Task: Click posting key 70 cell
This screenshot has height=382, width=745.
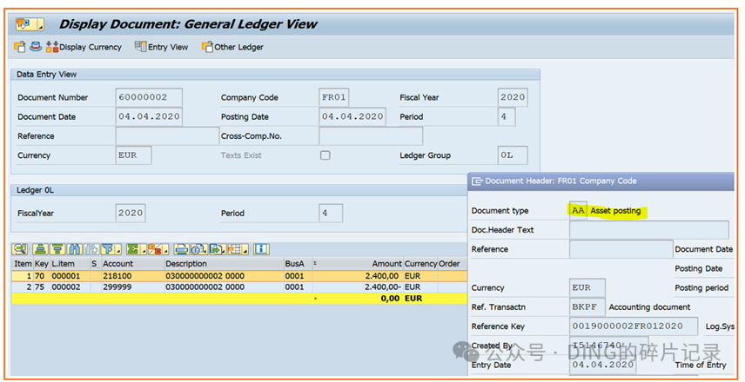Action: coord(42,276)
